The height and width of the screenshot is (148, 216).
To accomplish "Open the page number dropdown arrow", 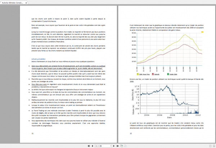I will point(111,146).
